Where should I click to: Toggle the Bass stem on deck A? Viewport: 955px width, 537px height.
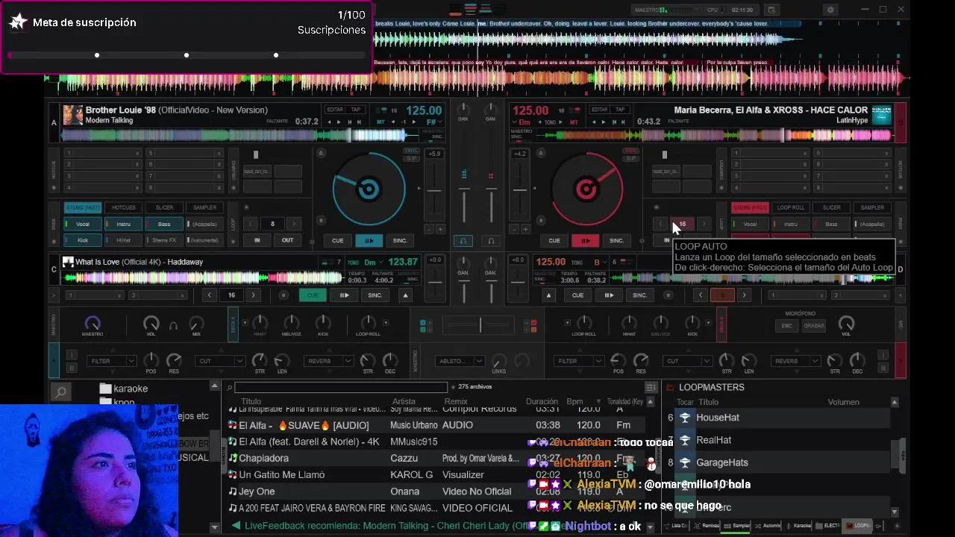(x=163, y=224)
